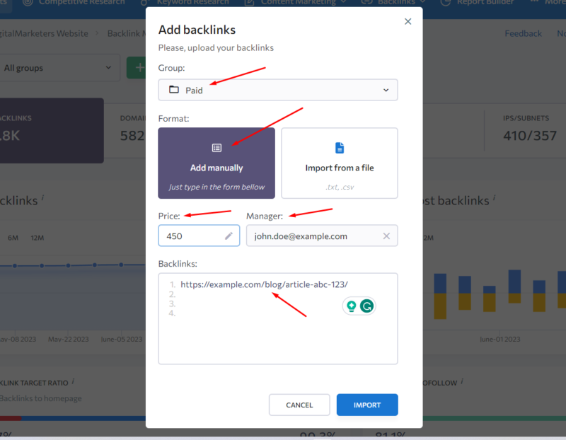Screen dimensions: 566x440
Task: Select the 12M range next to 6M
Action: (x=37, y=238)
